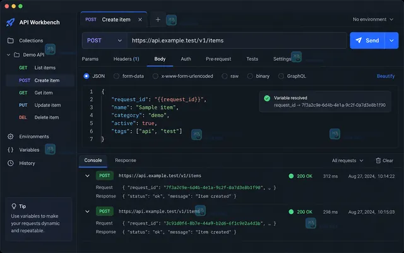The height and width of the screenshot is (253, 404).
Task: Click line 2 request_id in body editor
Action: 158,99
